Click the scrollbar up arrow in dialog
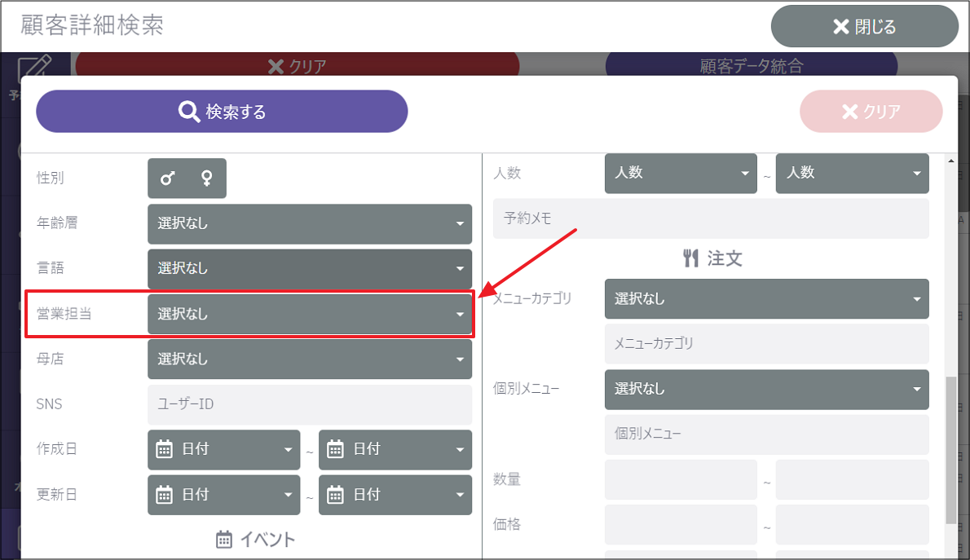The image size is (970, 560). 950,161
